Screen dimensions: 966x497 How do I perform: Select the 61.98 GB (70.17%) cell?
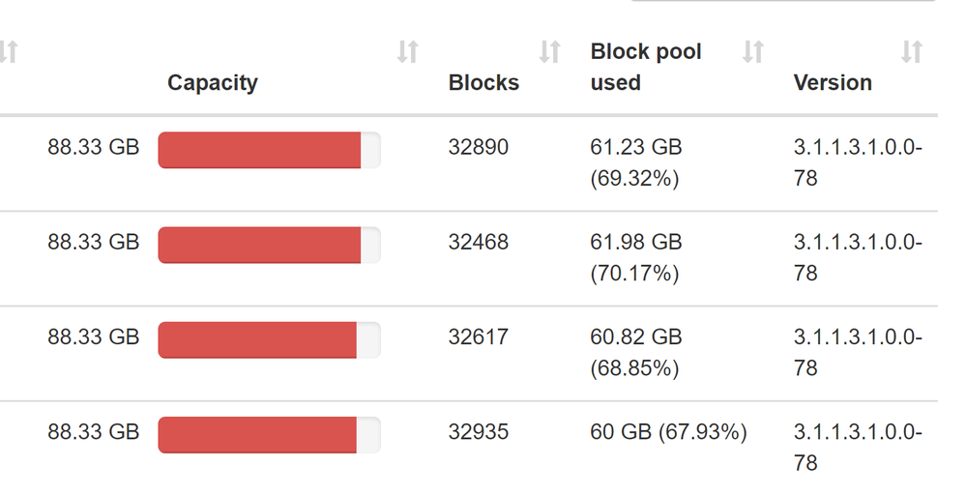[x=636, y=257]
